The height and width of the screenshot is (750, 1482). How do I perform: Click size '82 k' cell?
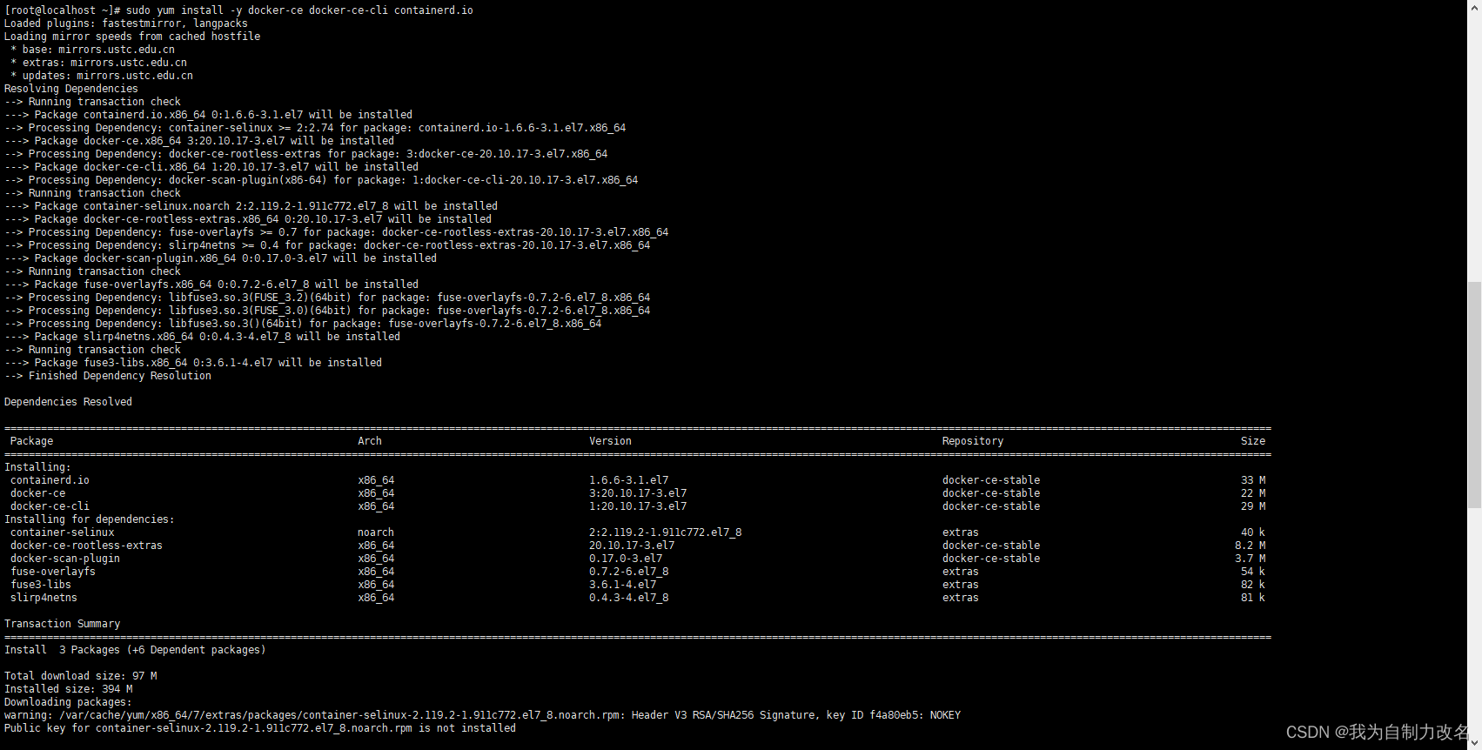click(1253, 585)
